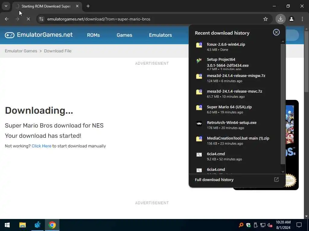The image size is (309, 231).
Task: Click the EmulatorGames.net controller logo icon
Action: coord(9,35)
